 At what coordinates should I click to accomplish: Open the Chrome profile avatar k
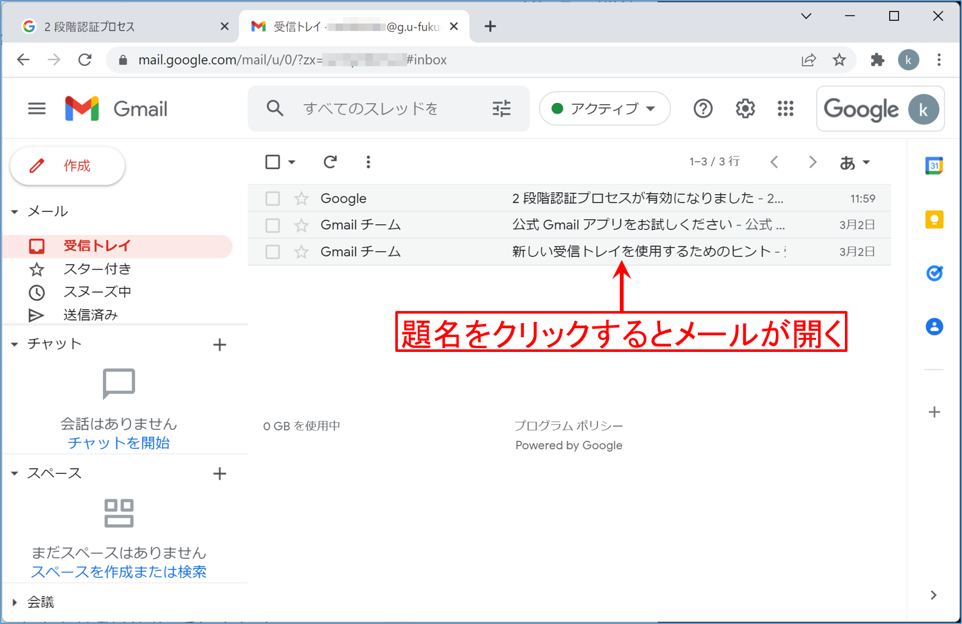pyautogui.click(x=908, y=60)
